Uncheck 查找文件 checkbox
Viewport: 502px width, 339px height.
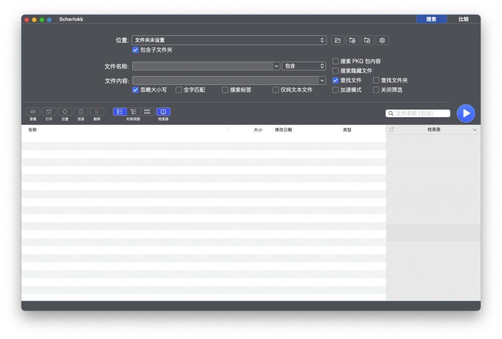(335, 80)
